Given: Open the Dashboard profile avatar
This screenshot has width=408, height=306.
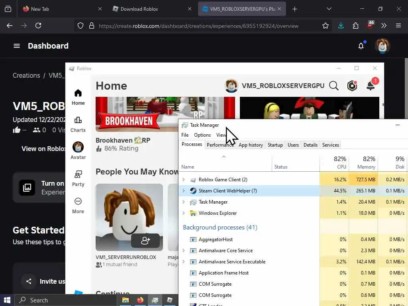Looking at the screenshot, I should coord(382,46).
